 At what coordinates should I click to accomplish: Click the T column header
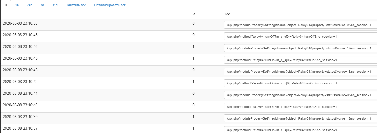(4, 14)
